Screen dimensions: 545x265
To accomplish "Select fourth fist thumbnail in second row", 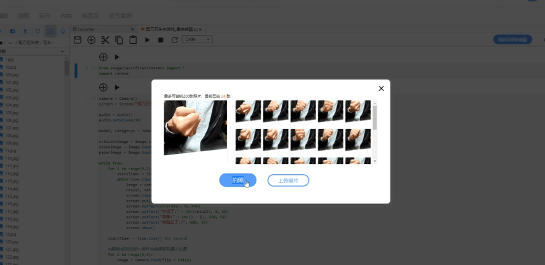I will (331, 140).
